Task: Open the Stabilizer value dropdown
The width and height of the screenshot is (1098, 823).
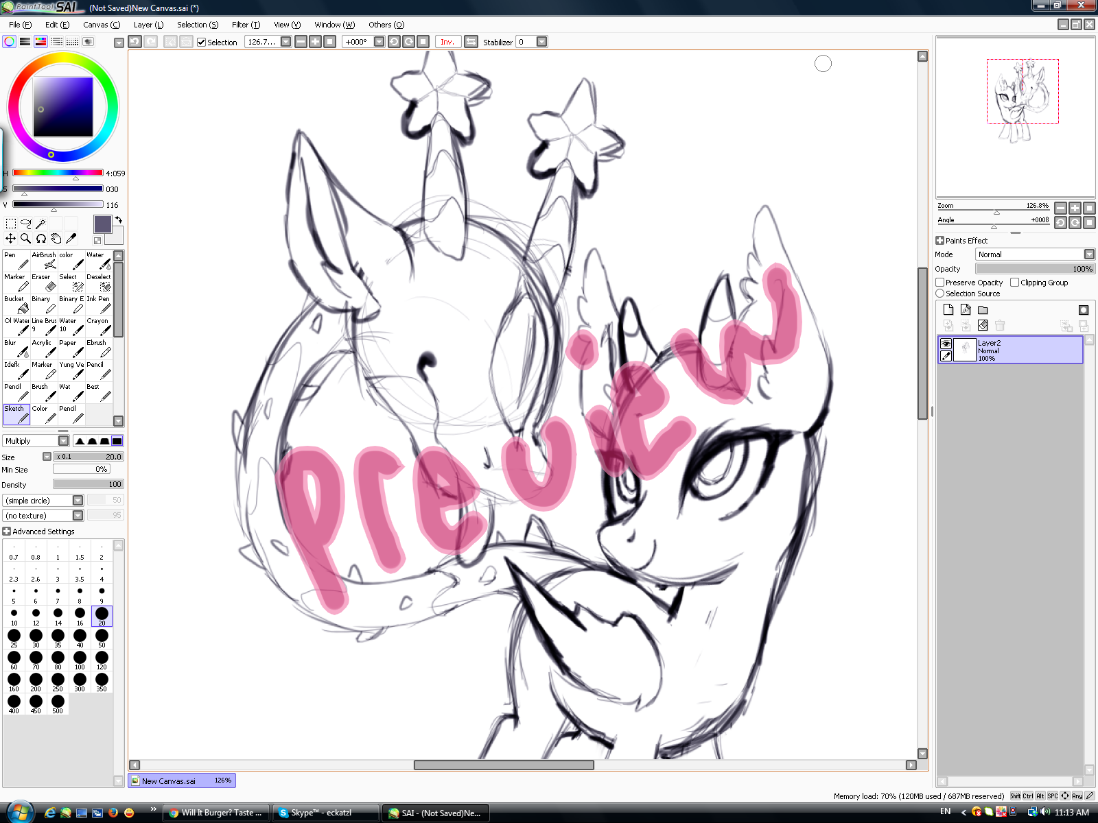Action: [542, 42]
